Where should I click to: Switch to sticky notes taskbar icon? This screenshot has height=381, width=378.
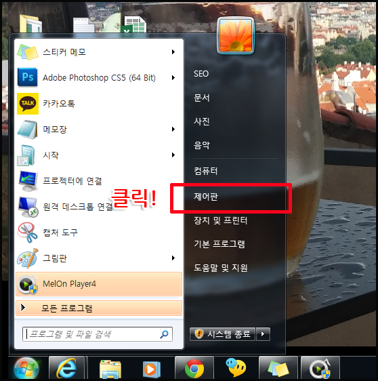coord(278,369)
